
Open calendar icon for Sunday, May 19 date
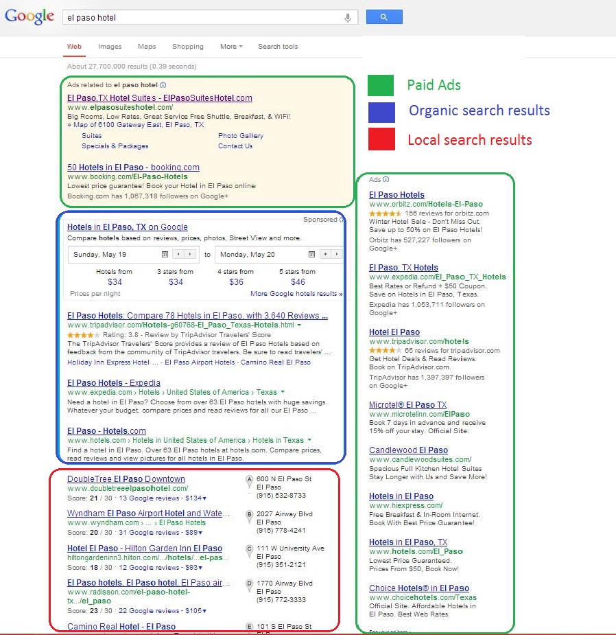[165, 254]
